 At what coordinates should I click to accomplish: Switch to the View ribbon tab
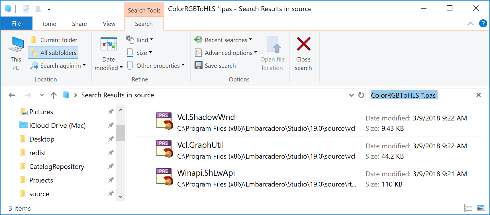click(109, 24)
